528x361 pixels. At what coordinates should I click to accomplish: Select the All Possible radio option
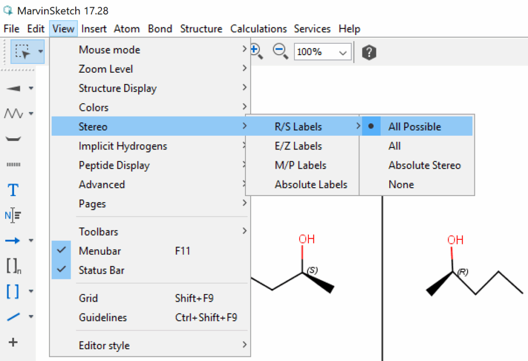tap(415, 127)
